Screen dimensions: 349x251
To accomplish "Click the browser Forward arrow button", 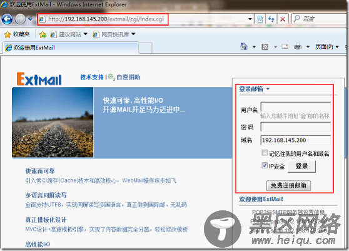I will (20, 19).
